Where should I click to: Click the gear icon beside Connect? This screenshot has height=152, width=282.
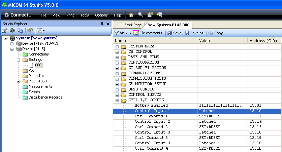pyautogui.click(x=6, y=15)
